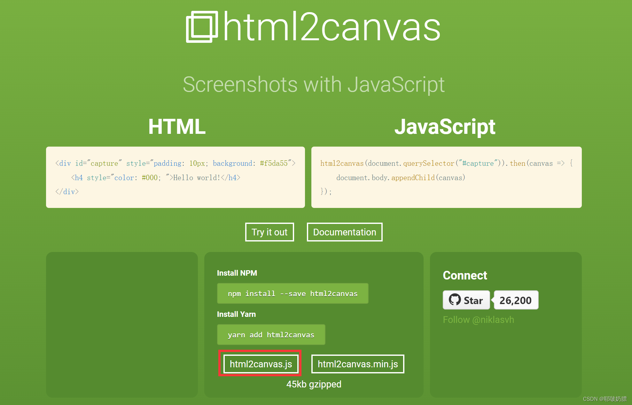Click the div id="capture" code line
The width and height of the screenshot is (632, 405).
(x=175, y=163)
